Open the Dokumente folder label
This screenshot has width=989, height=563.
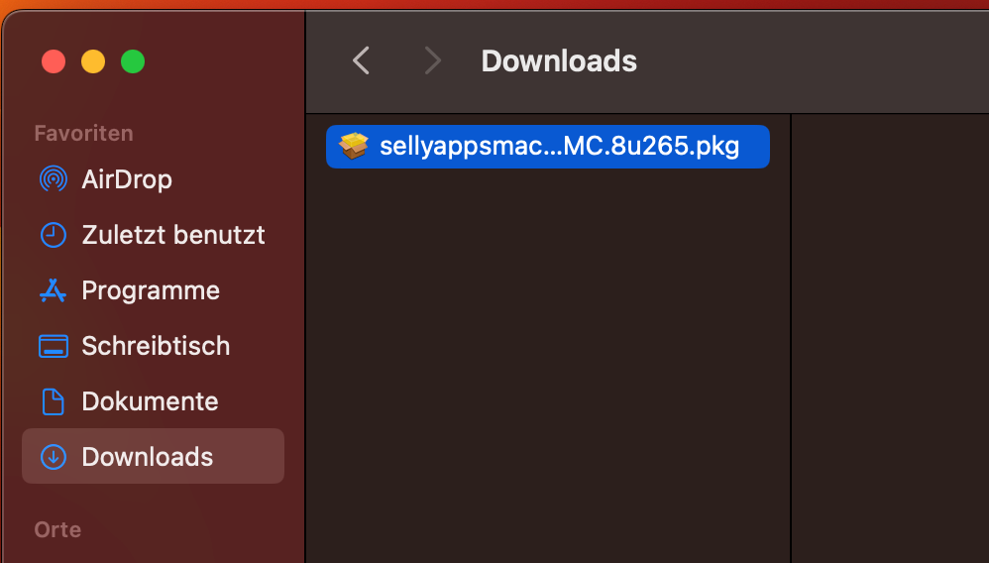tap(150, 401)
